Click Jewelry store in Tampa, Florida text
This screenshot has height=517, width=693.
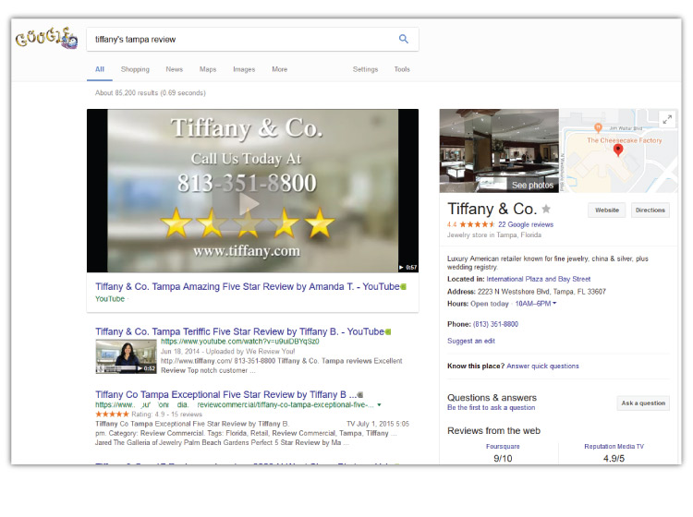click(494, 235)
